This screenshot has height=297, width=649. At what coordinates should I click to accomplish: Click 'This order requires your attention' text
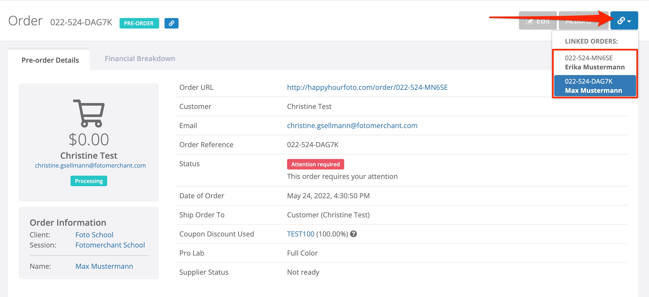coord(342,176)
